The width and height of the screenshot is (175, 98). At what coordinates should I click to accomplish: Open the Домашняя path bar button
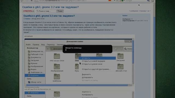(57, 49)
